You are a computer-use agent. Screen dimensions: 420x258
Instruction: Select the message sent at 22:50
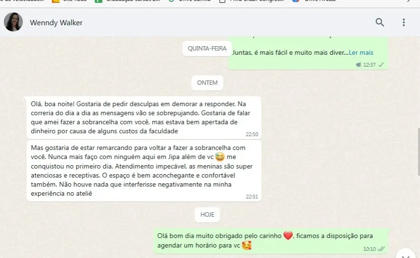pyautogui.click(x=144, y=118)
